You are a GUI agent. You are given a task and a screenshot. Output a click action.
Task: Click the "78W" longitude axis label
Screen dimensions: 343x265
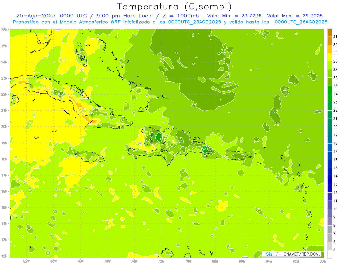[x=80, y=261]
